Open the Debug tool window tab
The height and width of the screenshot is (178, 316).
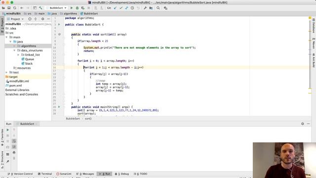[122, 174]
